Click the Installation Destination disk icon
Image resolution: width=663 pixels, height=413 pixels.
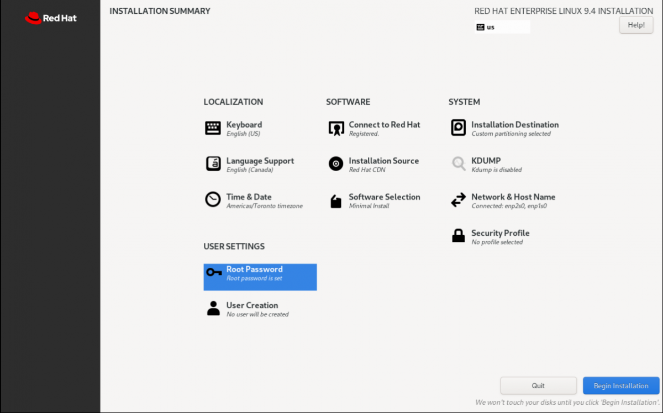pyautogui.click(x=459, y=128)
